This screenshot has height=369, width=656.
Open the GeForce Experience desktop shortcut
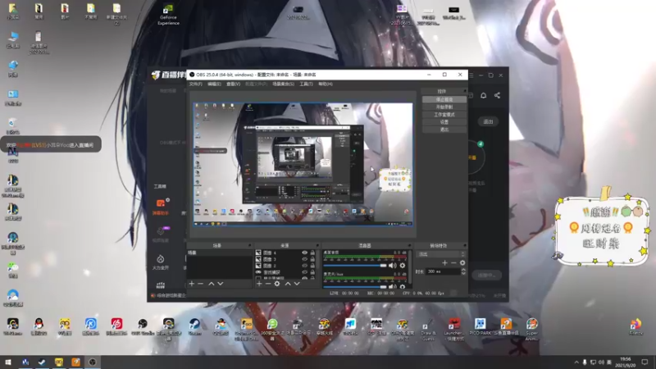[x=168, y=15]
